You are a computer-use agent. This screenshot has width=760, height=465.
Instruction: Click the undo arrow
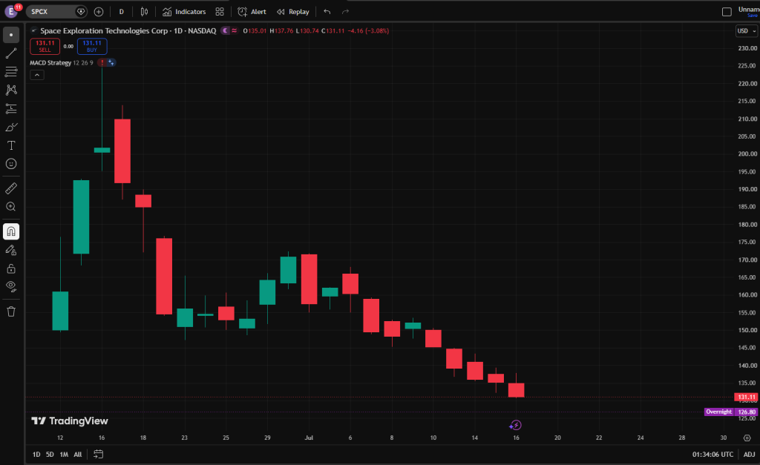click(x=327, y=12)
